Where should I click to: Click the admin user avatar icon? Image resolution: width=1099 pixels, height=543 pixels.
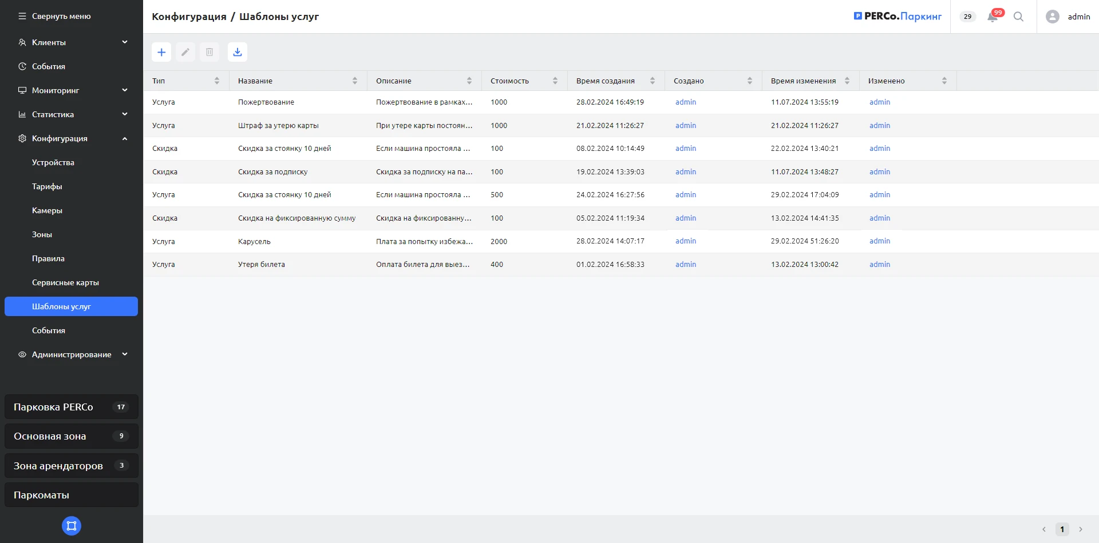click(1052, 17)
